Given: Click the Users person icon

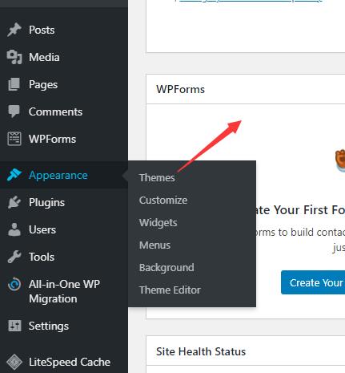Looking at the screenshot, I should pos(14,229).
